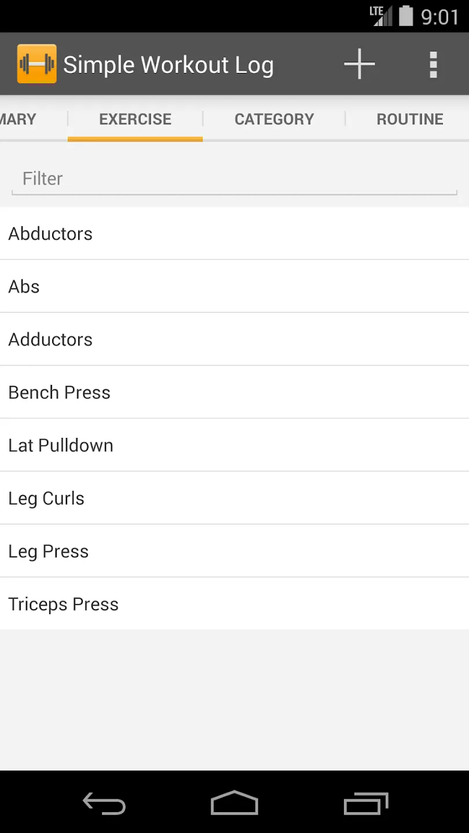Select the Abs exercise entry
Viewport: 469px width, 833px height.
pyautogui.click(x=235, y=286)
